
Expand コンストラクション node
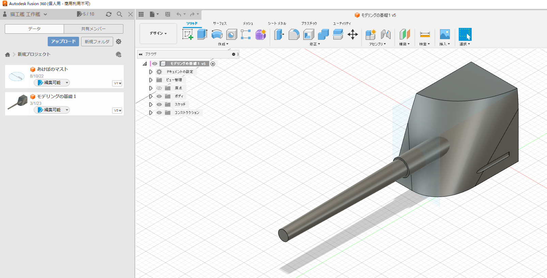(x=151, y=113)
